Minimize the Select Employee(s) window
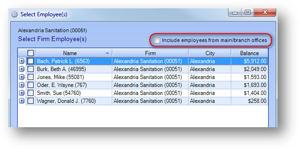Image resolution: width=299 pixels, height=149 pixels. pos(235,13)
